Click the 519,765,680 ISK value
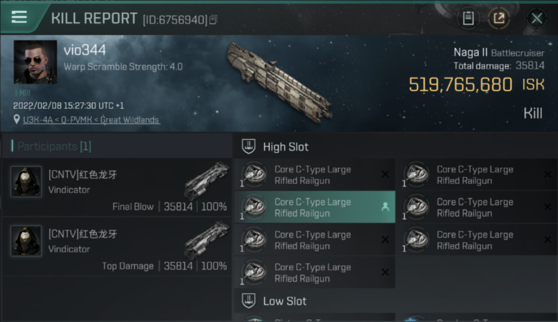Screen dimensions: 558x322 [x=460, y=85]
